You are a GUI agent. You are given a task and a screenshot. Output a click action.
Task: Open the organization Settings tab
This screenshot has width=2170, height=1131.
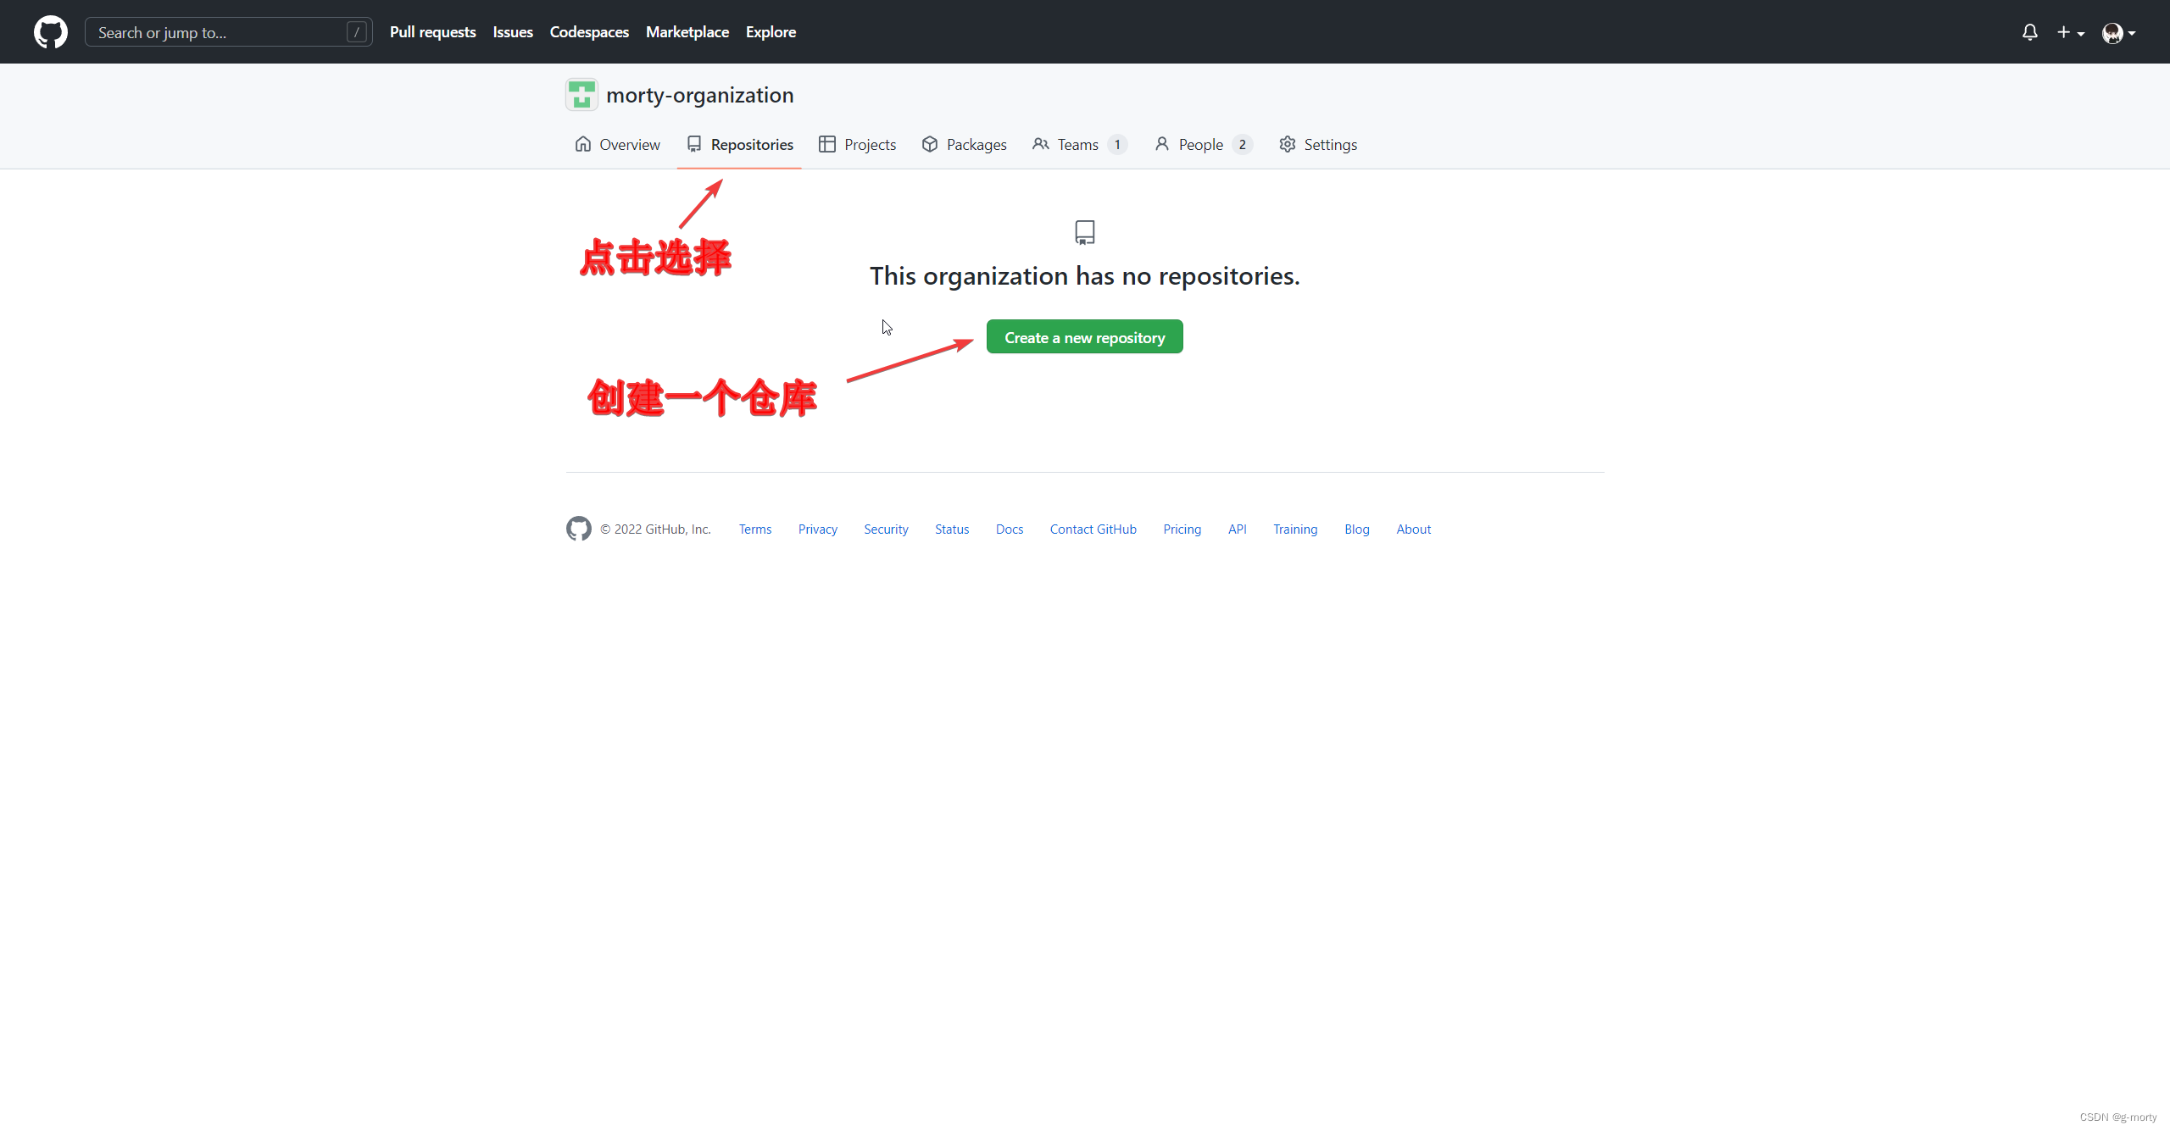tap(1318, 145)
